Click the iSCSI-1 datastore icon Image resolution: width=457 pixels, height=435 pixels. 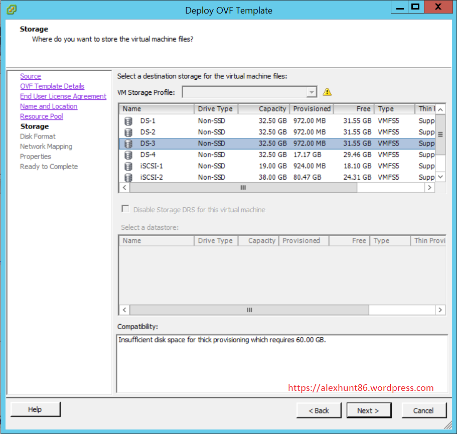[128, 166]
